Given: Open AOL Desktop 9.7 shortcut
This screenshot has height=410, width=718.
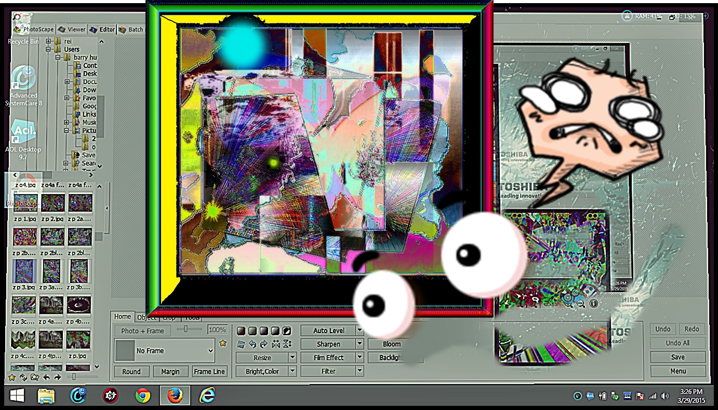Looking at the screenshot, I should [23, 140].
